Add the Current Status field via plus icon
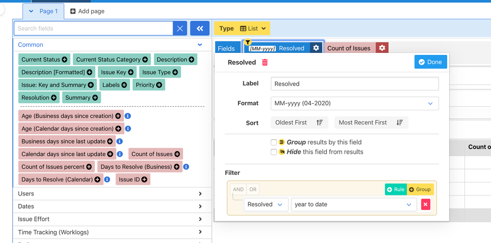 point(64,60)
